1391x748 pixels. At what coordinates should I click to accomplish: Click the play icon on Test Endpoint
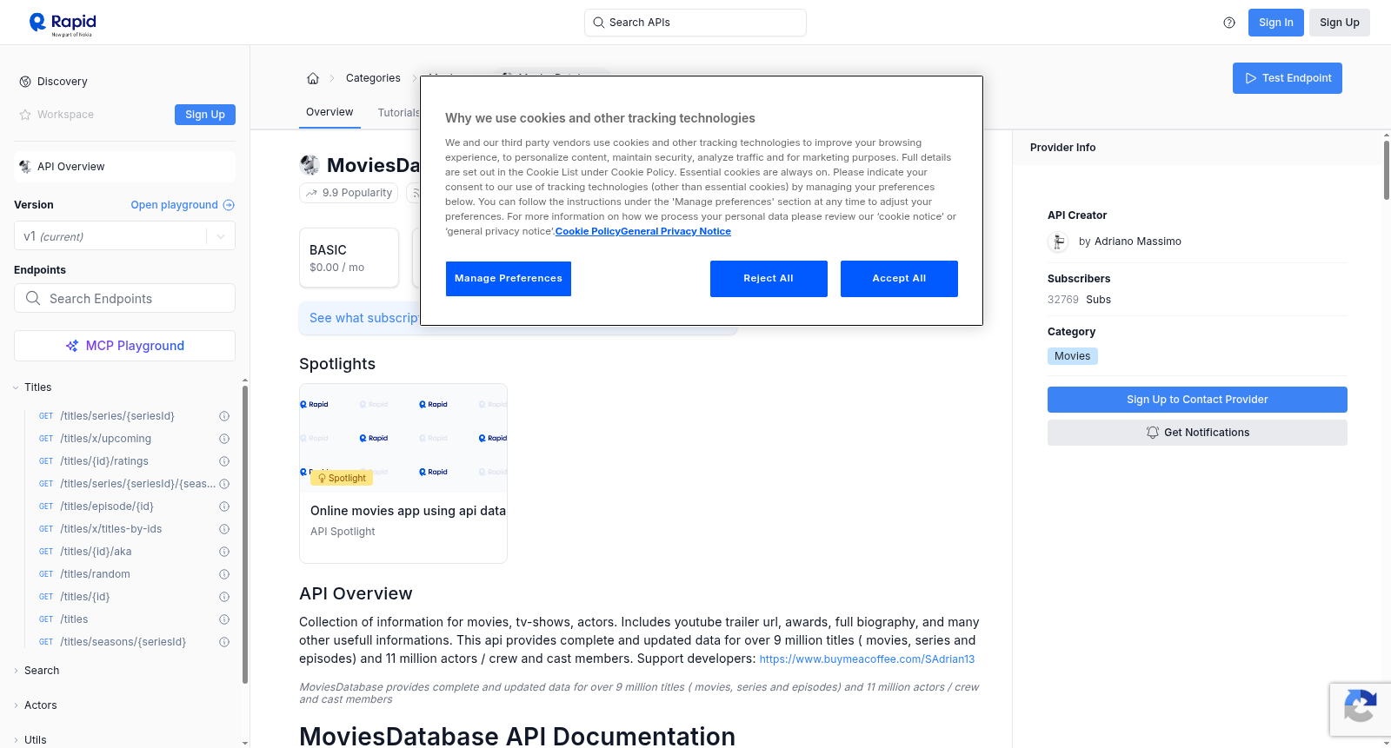tap(1251, 78)
